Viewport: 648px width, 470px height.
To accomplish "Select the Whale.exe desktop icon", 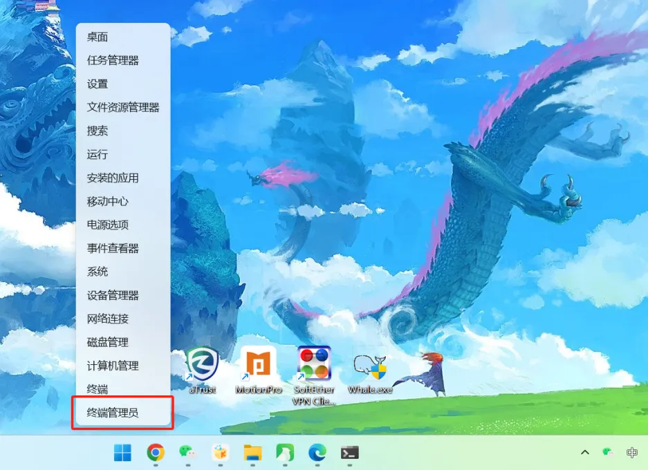I will pos(370,373).
